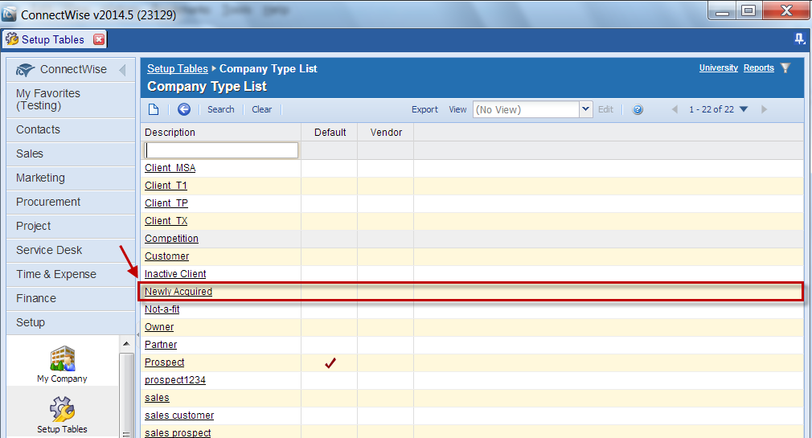
Task: Open Time & Expense module
Action: tap(71, 274)
